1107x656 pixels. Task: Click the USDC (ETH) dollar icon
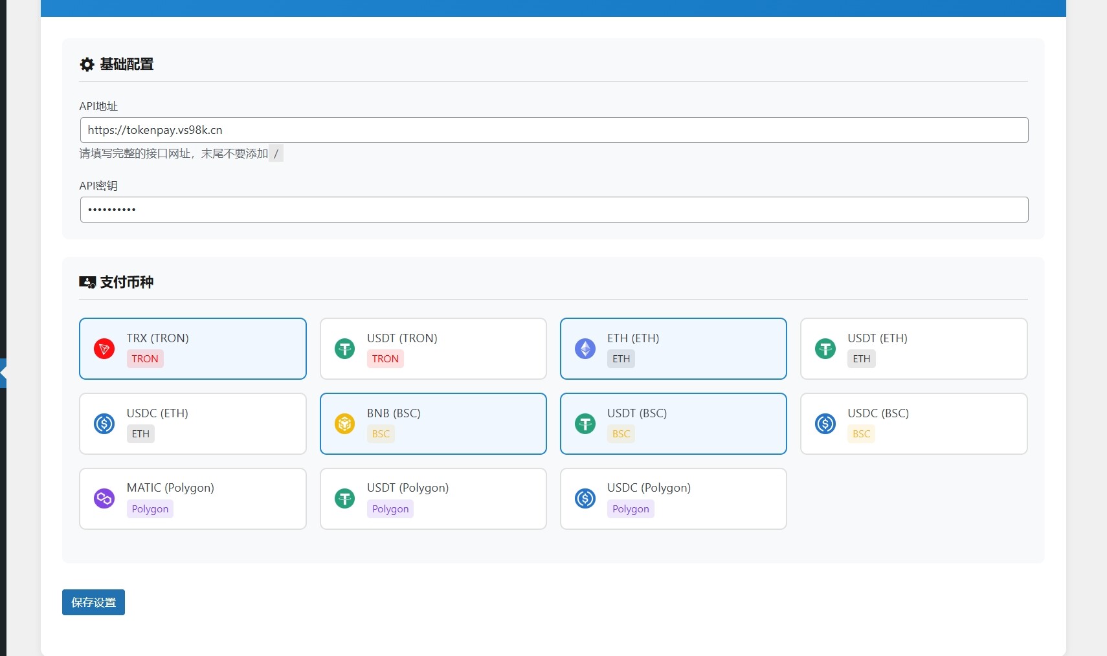(104, 424)
